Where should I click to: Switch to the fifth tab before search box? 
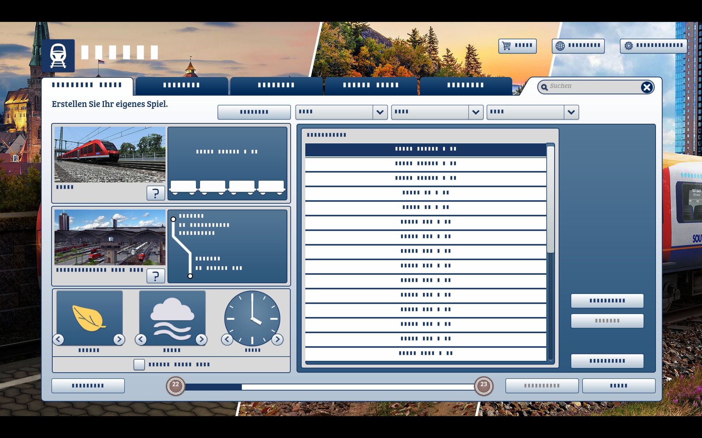pyautogui.click(x=465, y=86)
